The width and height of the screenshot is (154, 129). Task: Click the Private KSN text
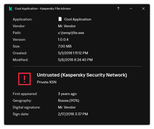coord(47,82)
